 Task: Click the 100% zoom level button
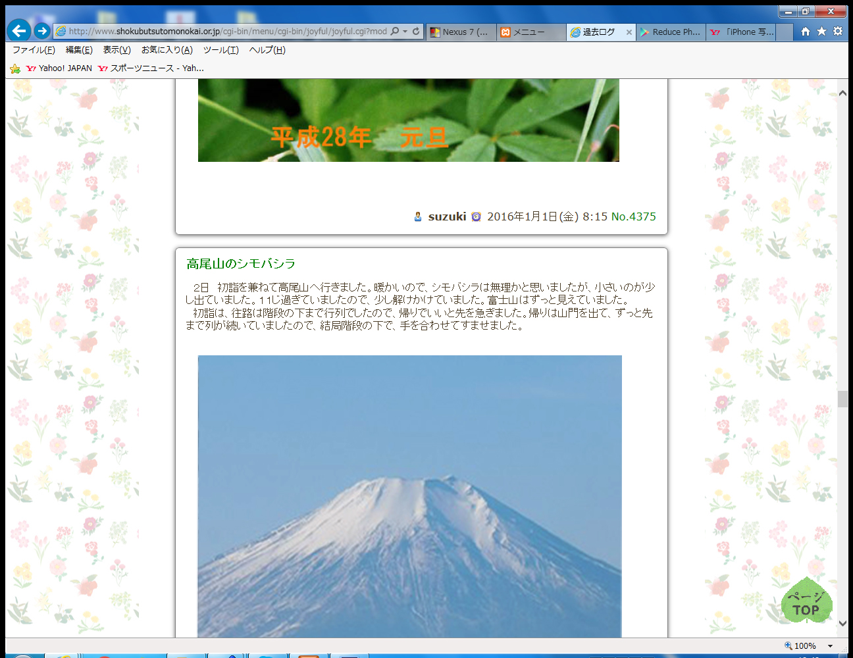click(x=800, y=646)
